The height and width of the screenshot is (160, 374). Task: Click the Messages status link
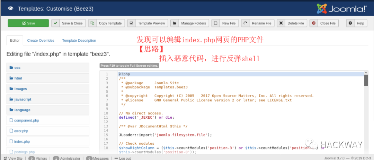pos(101,158)
